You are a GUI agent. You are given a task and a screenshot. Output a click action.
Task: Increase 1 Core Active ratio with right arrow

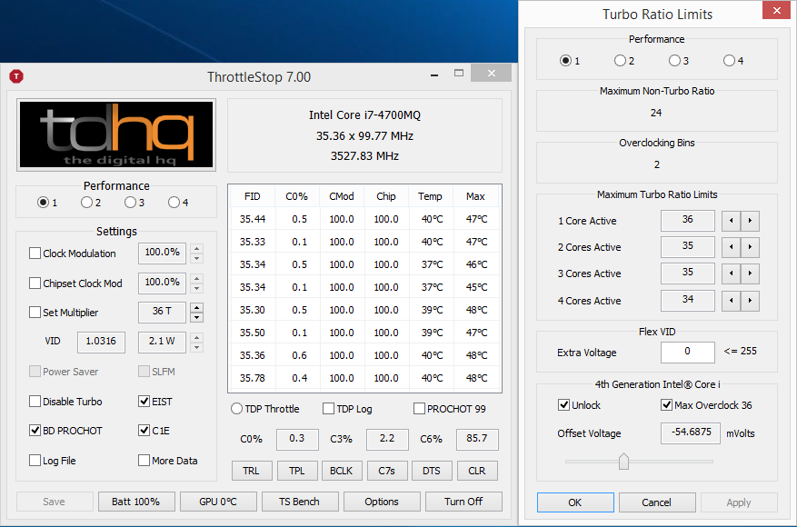751,221
